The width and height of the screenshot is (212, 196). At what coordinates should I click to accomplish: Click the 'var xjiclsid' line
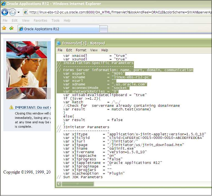[x=133, y=138]
